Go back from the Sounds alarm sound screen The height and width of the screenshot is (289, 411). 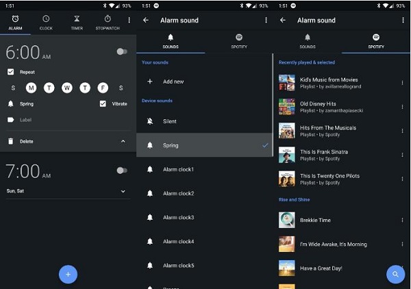[146, 20]
